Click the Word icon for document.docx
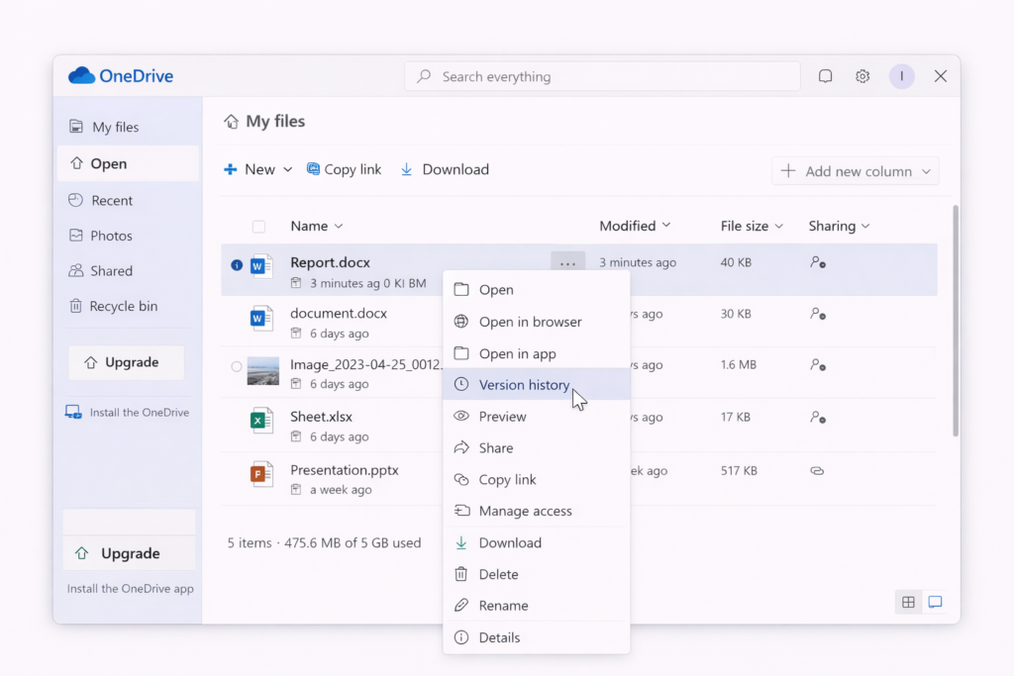 tap(260, 318)
